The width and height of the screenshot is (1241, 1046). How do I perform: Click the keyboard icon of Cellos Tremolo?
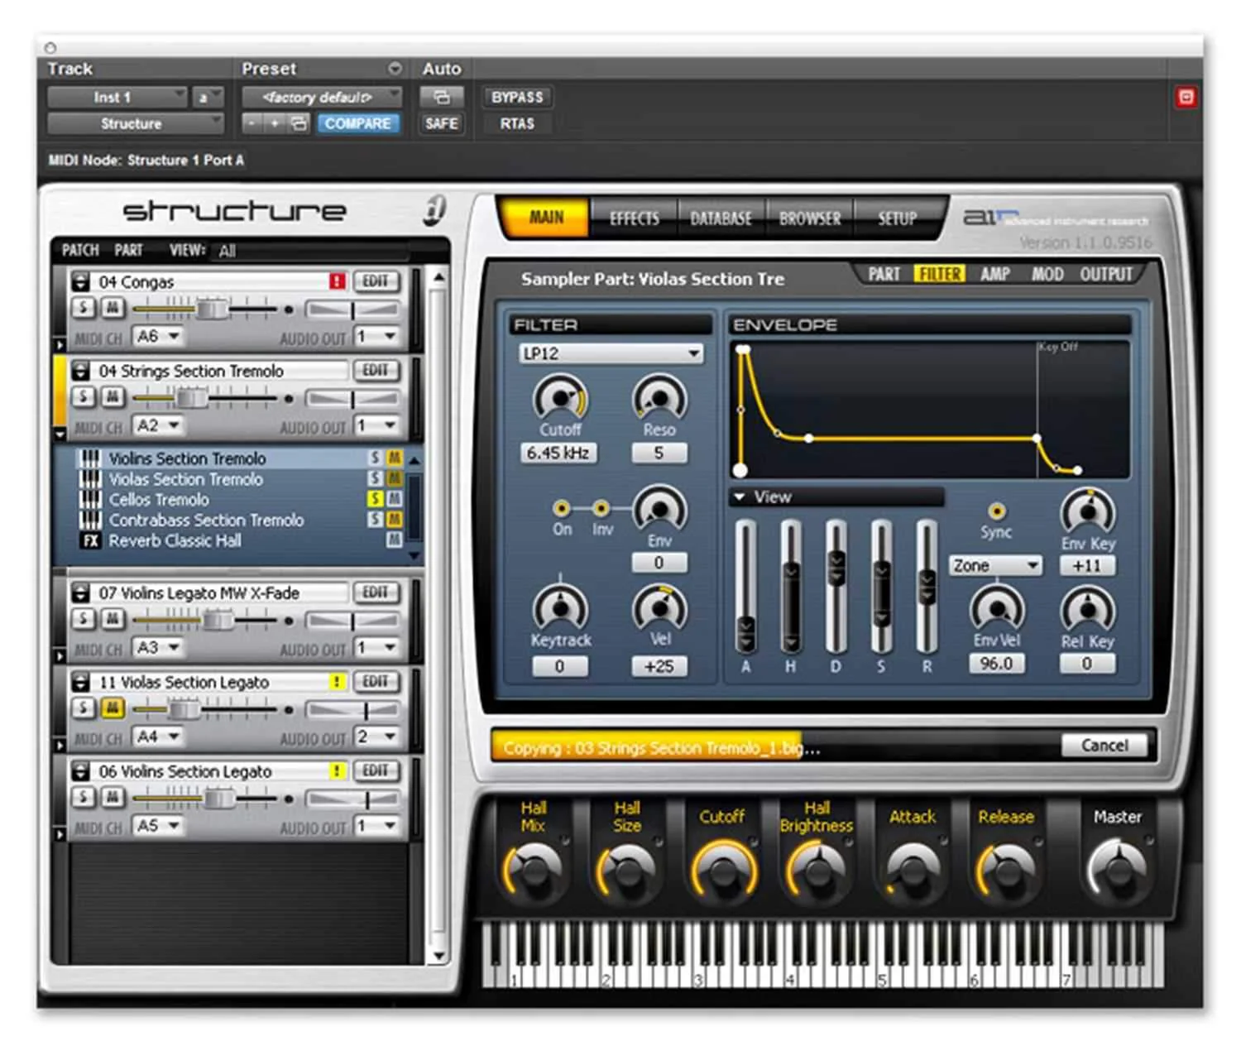[x=89, y=500]
